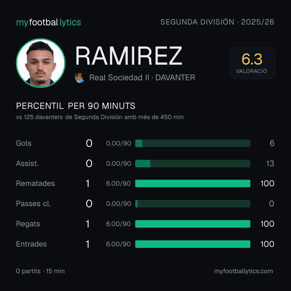Screen dimensions: 291x291
Task: Click the Assist. percentile number 13
Action: pyautogui.click(x=270, y=164)
